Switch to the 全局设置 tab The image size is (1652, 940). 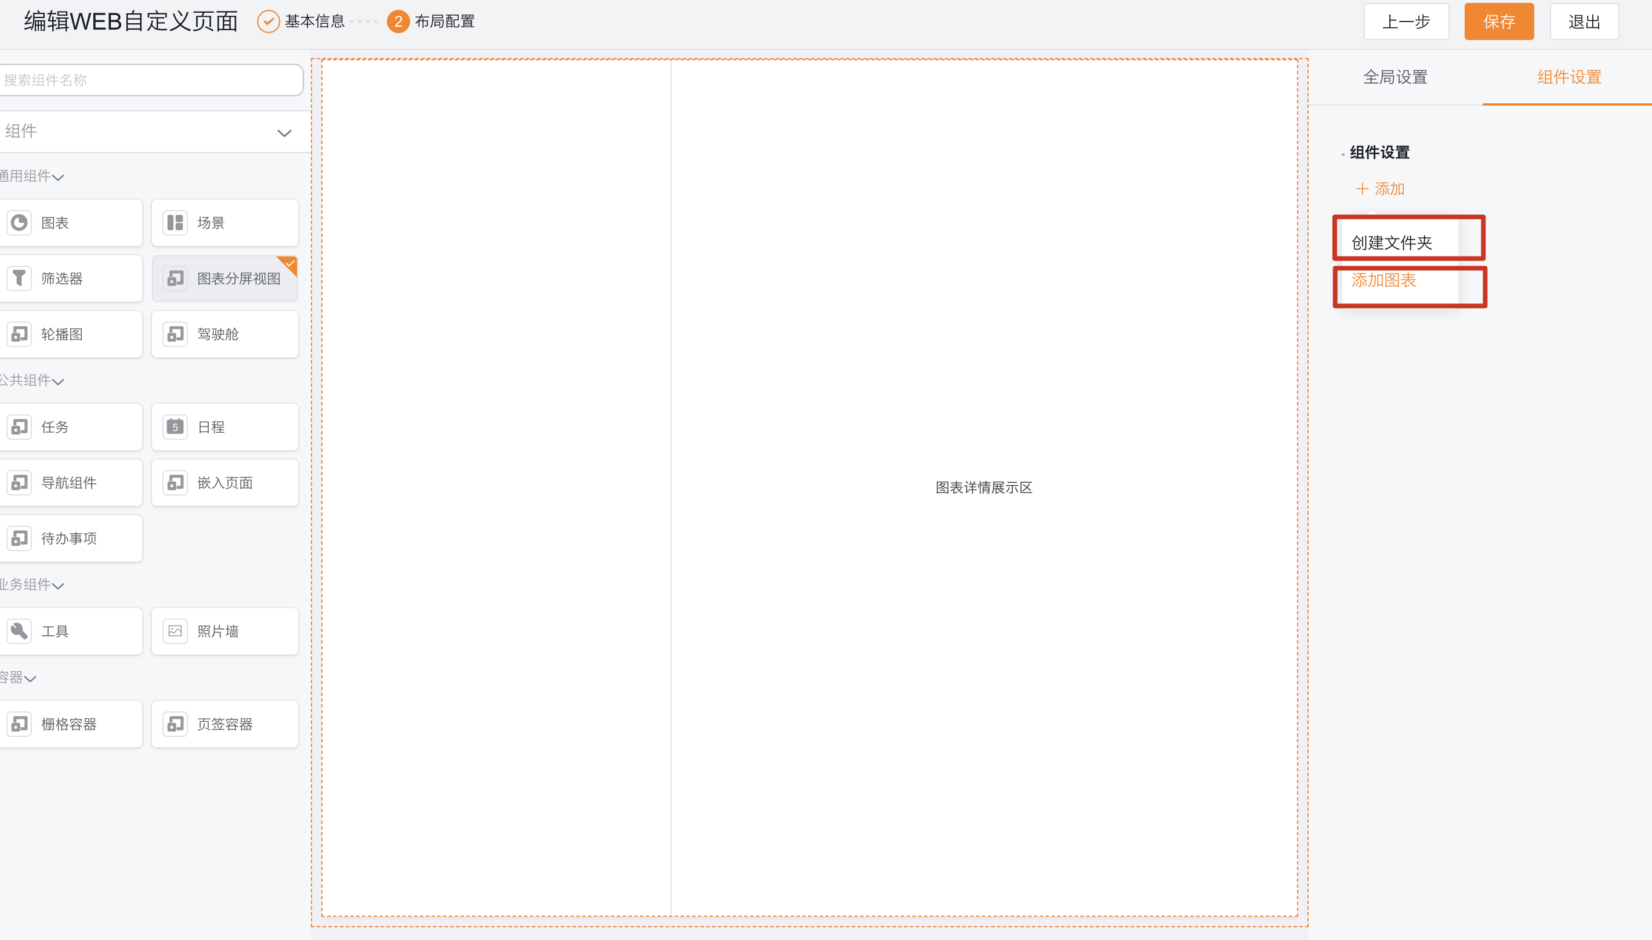click(x=1395, y=78)
